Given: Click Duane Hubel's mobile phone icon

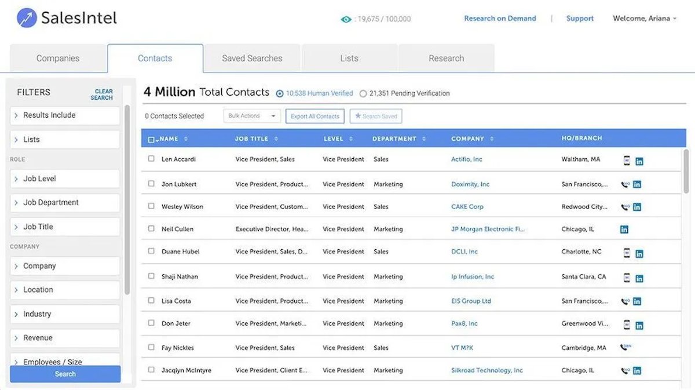Looking at the screenshot, I should pos(627,253).
